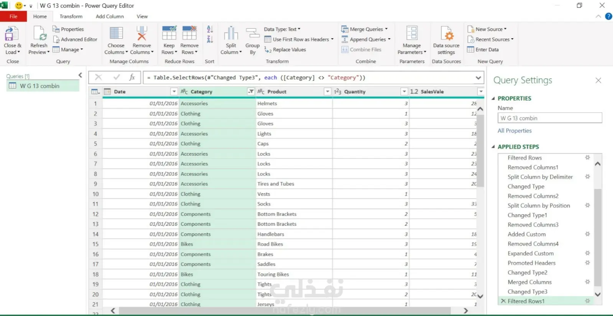
Task: Delete the Filtered Rows1 step
Action: coord(503,301)
